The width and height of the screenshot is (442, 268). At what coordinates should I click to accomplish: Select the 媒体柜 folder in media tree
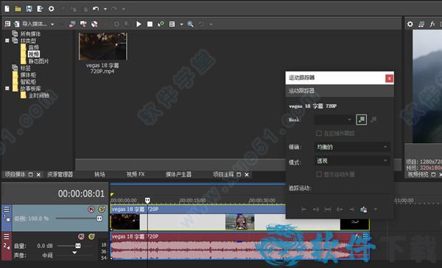pos(28,75)
